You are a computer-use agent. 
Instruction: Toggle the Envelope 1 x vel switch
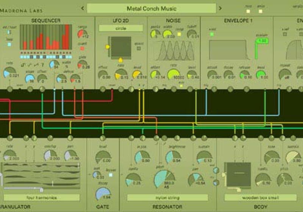(212, 34)
